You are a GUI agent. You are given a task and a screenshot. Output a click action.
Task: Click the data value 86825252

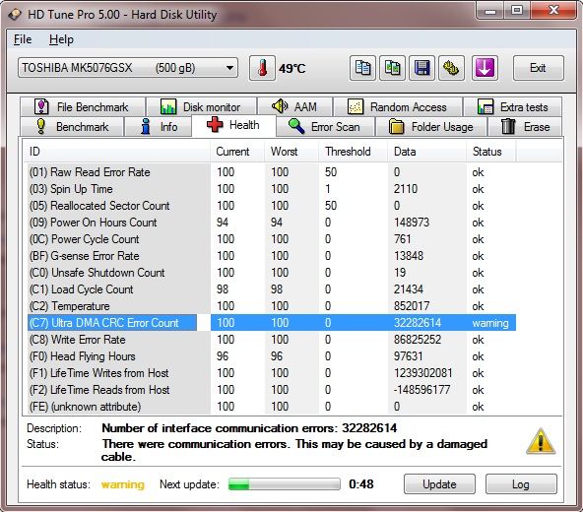tap(418, 340)
